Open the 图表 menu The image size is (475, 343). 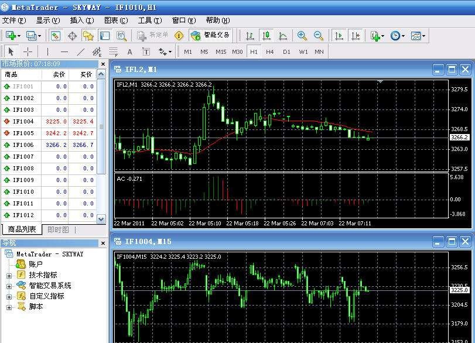(115, 20)
